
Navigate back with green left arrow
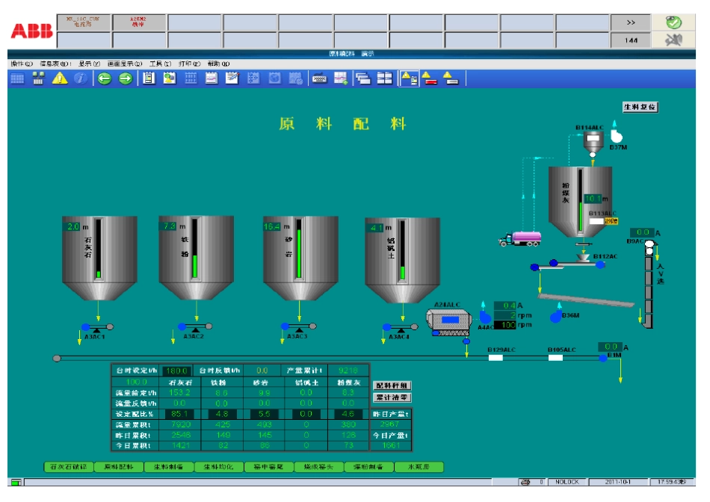coord(104,78)
